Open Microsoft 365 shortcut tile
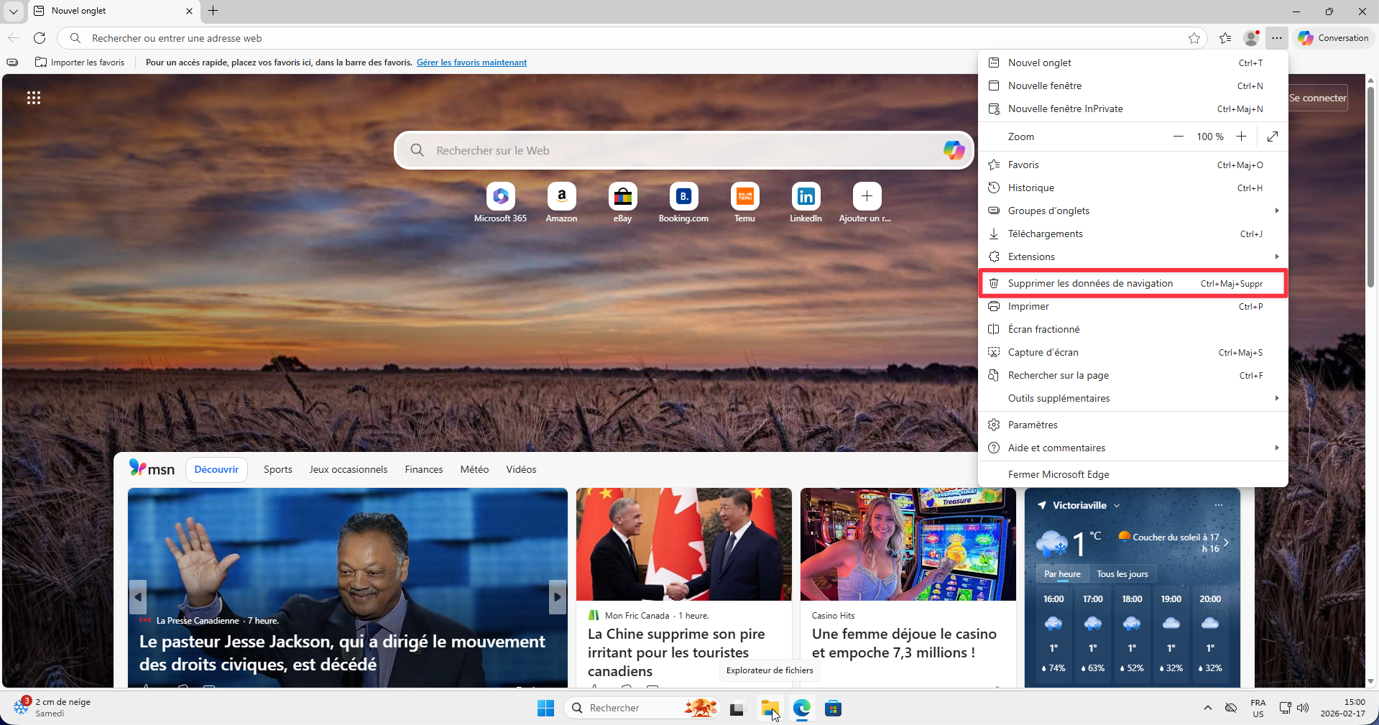The height and width of the screenshot is (725, 1379). click(x=500, y=203)
